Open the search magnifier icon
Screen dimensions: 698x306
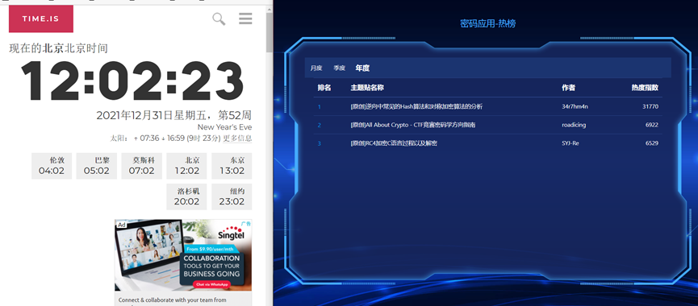(x=219, y=19)
